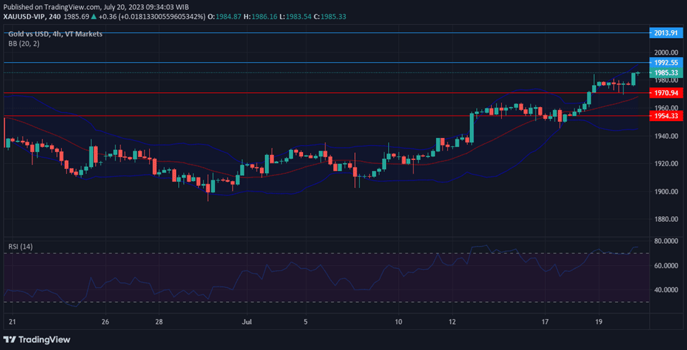Click the 1940.00 tick on price axis

665,136
